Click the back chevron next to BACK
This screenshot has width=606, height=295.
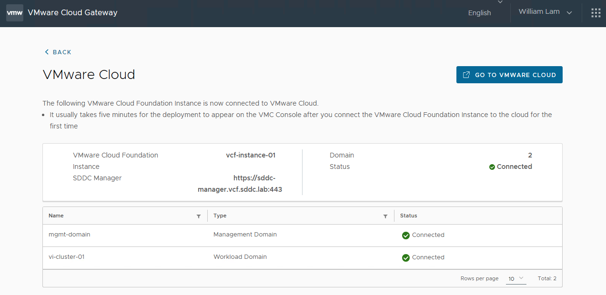click(46, 51)
